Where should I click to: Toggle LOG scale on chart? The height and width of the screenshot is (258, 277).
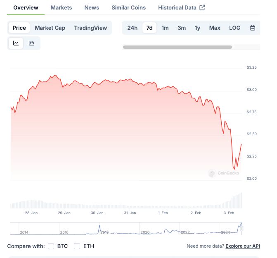pos(234,28)
